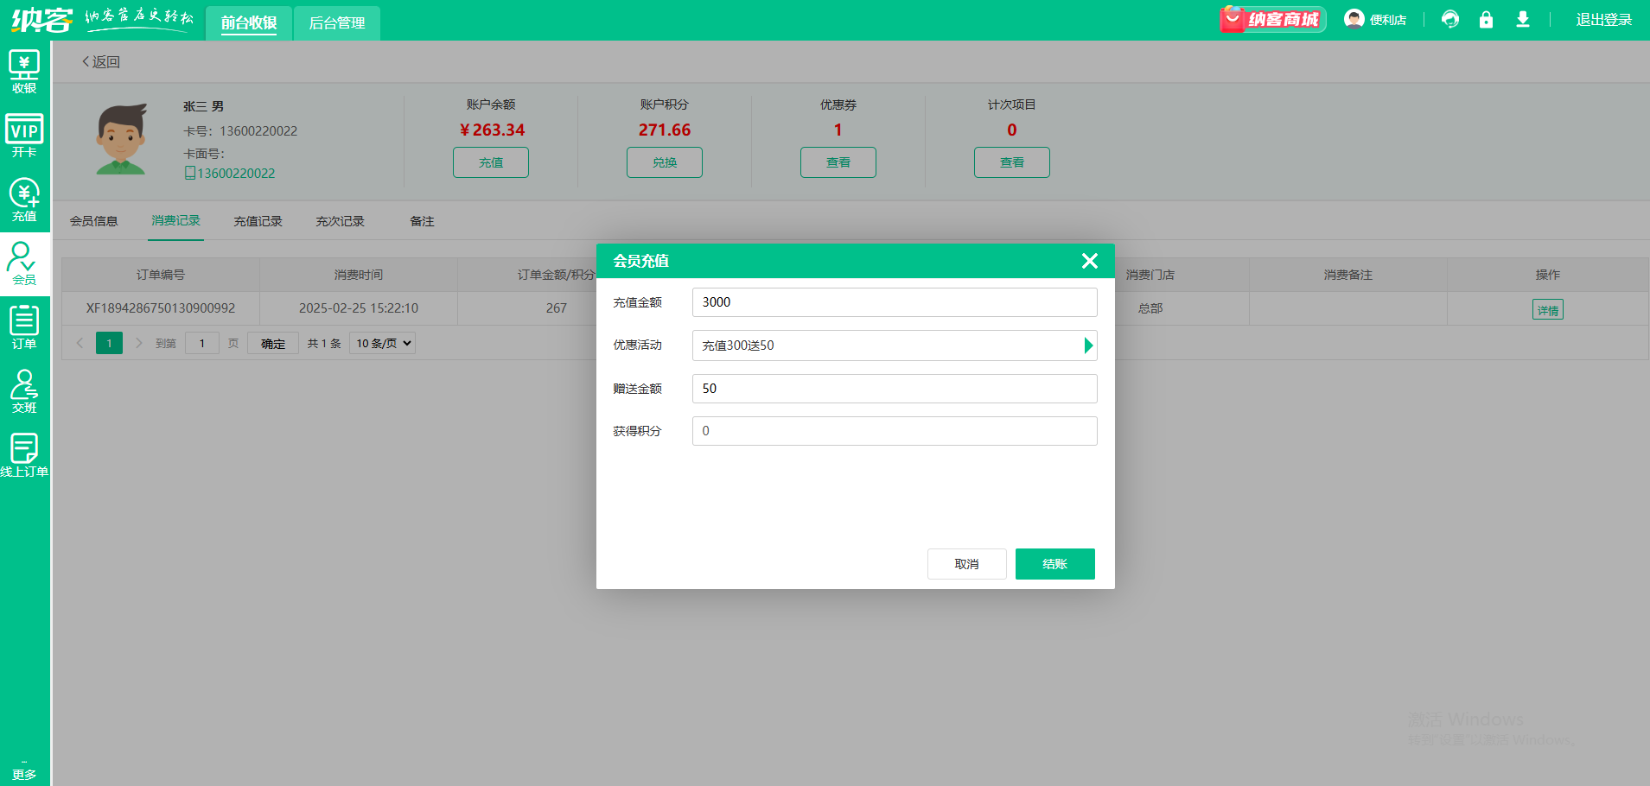Open the 交班 shift handover sidebar icon
Viewport: 1650px width, 786px height.
[x=24, y=391]
